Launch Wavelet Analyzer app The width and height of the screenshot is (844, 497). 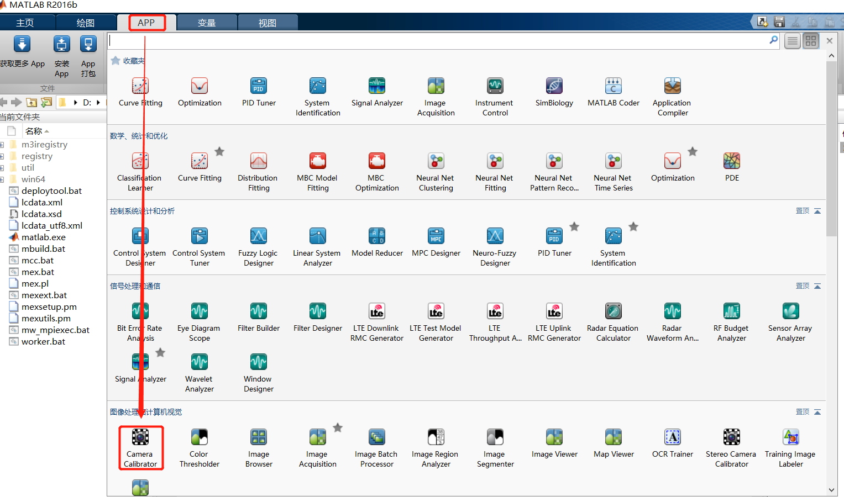199,373
